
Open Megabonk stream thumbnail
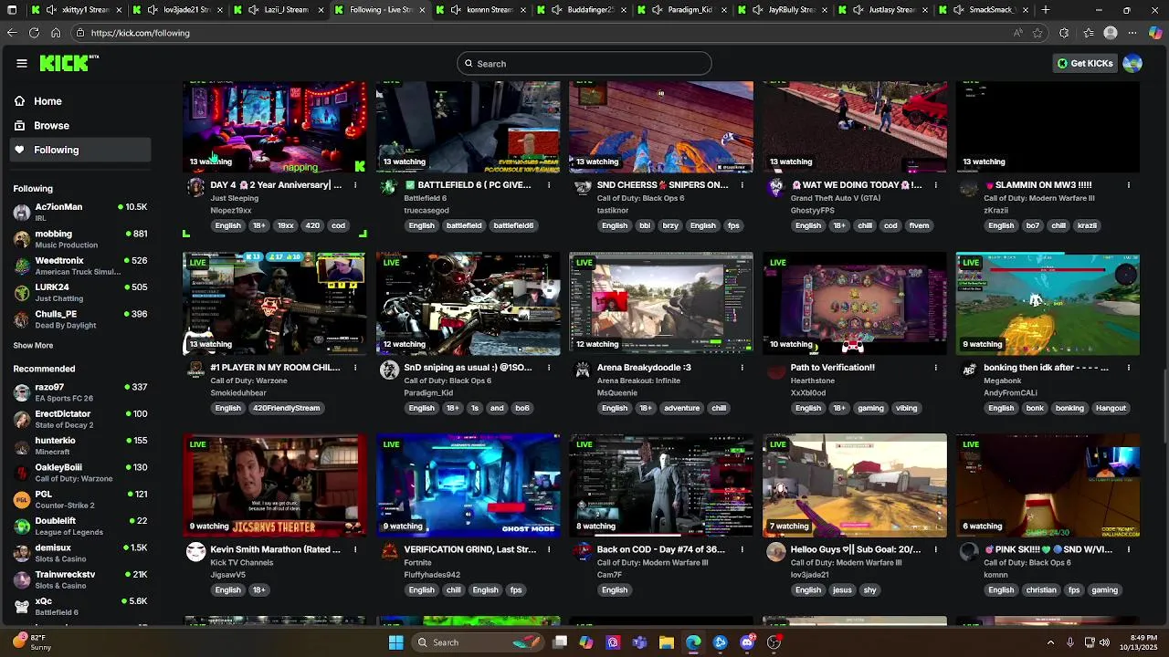tap(1048, 304)
